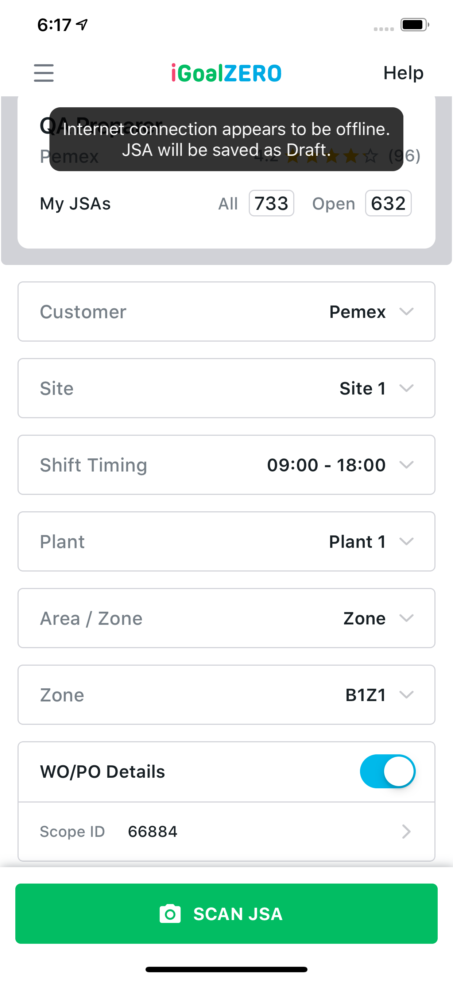Viewport: 453px width, 981px height.
Task: Tap the battery status icon
Action: pyautogui.click(x=414, y=25)
